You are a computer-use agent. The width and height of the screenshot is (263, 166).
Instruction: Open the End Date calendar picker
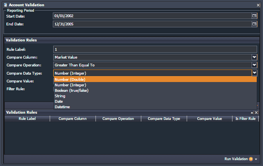(x=254, y=24)
